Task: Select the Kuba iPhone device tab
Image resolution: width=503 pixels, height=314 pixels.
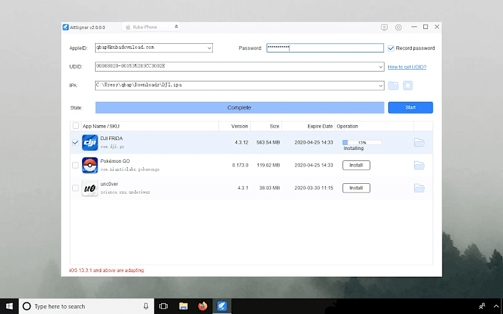Action: [151, 27]
